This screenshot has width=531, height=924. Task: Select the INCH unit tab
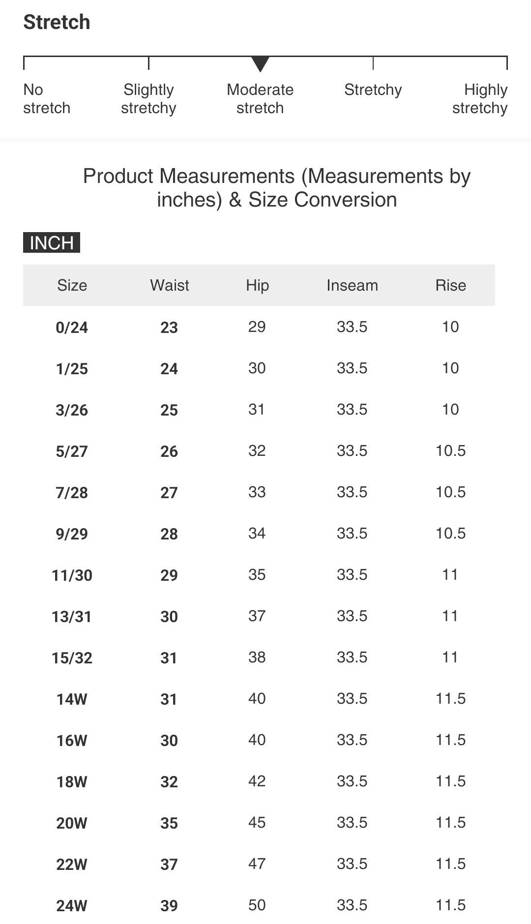coord(52,243)
